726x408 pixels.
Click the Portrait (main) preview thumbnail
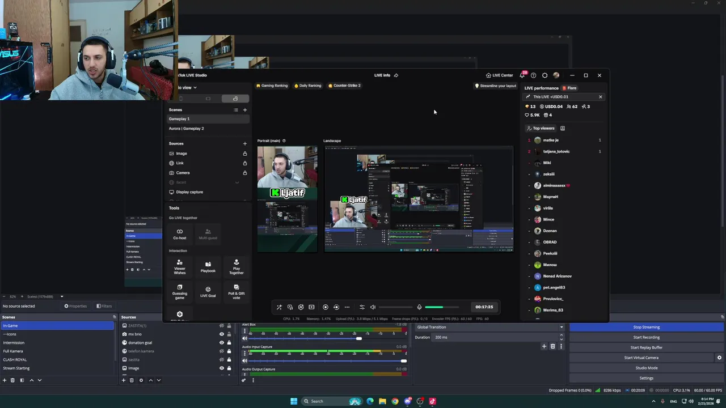pos(287,199)
